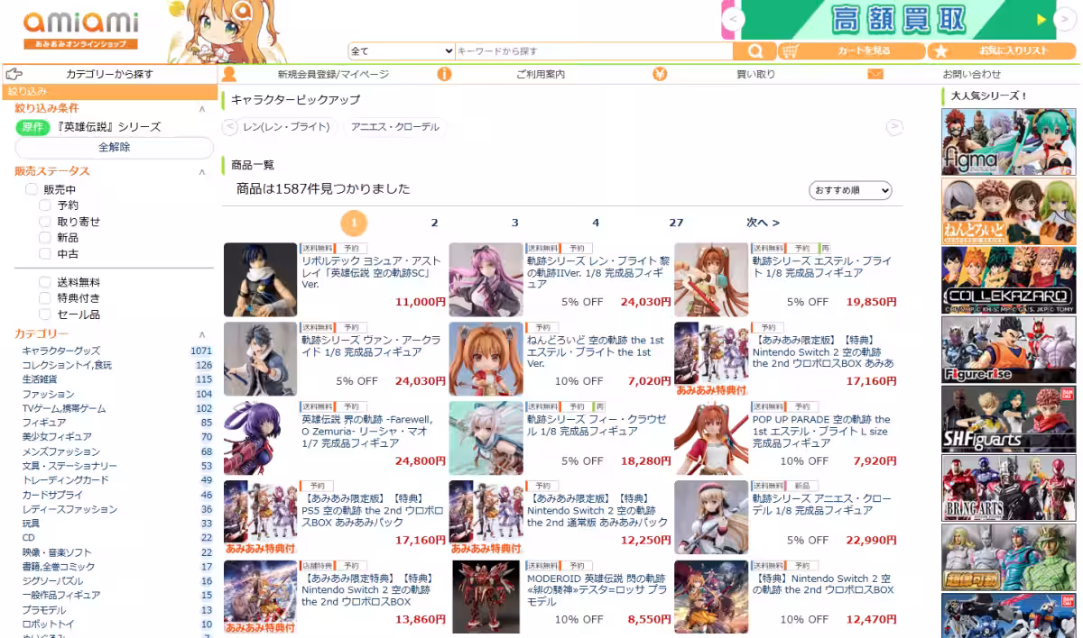Filter by TVゲーム,携帯ゲーム category

click(x=63, y=408)
